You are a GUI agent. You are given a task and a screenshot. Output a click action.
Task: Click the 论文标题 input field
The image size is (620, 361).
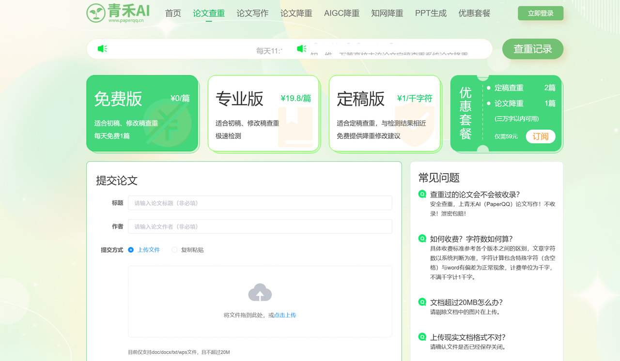point(260,203)
